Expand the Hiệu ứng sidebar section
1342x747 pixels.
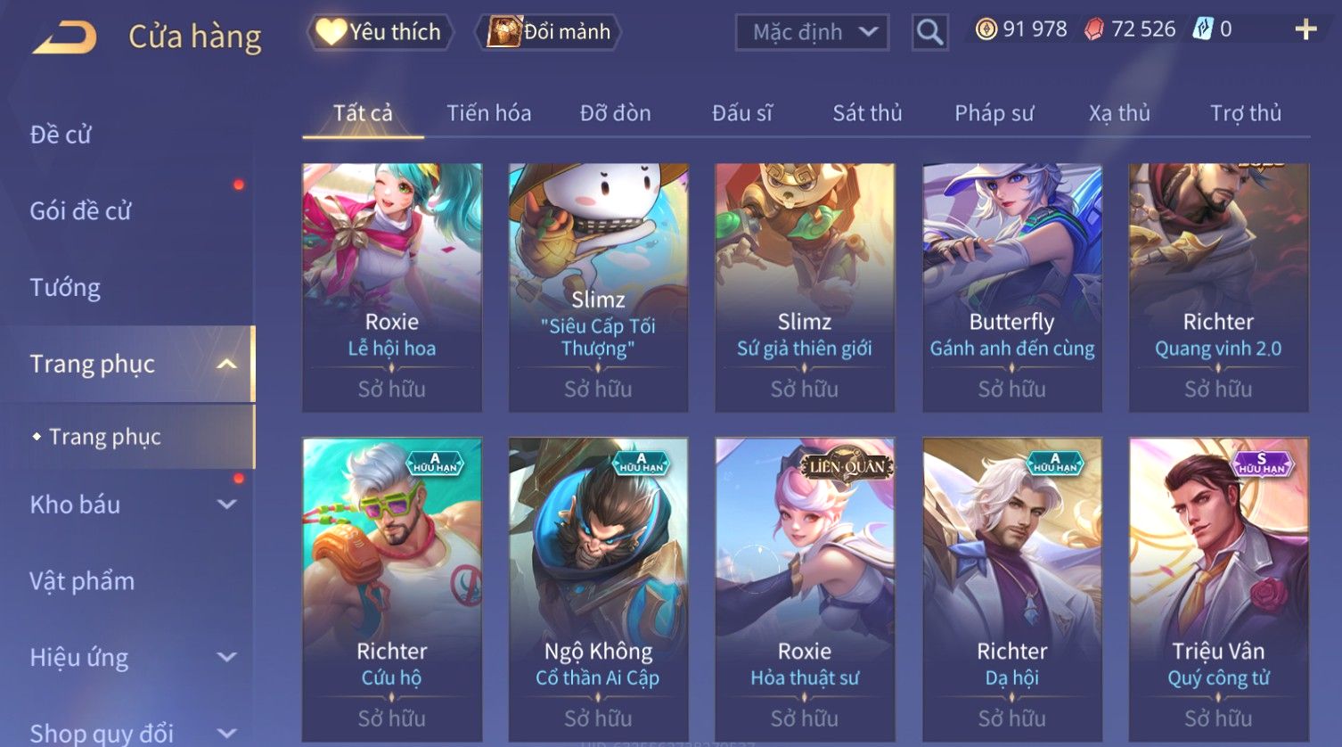226,658
